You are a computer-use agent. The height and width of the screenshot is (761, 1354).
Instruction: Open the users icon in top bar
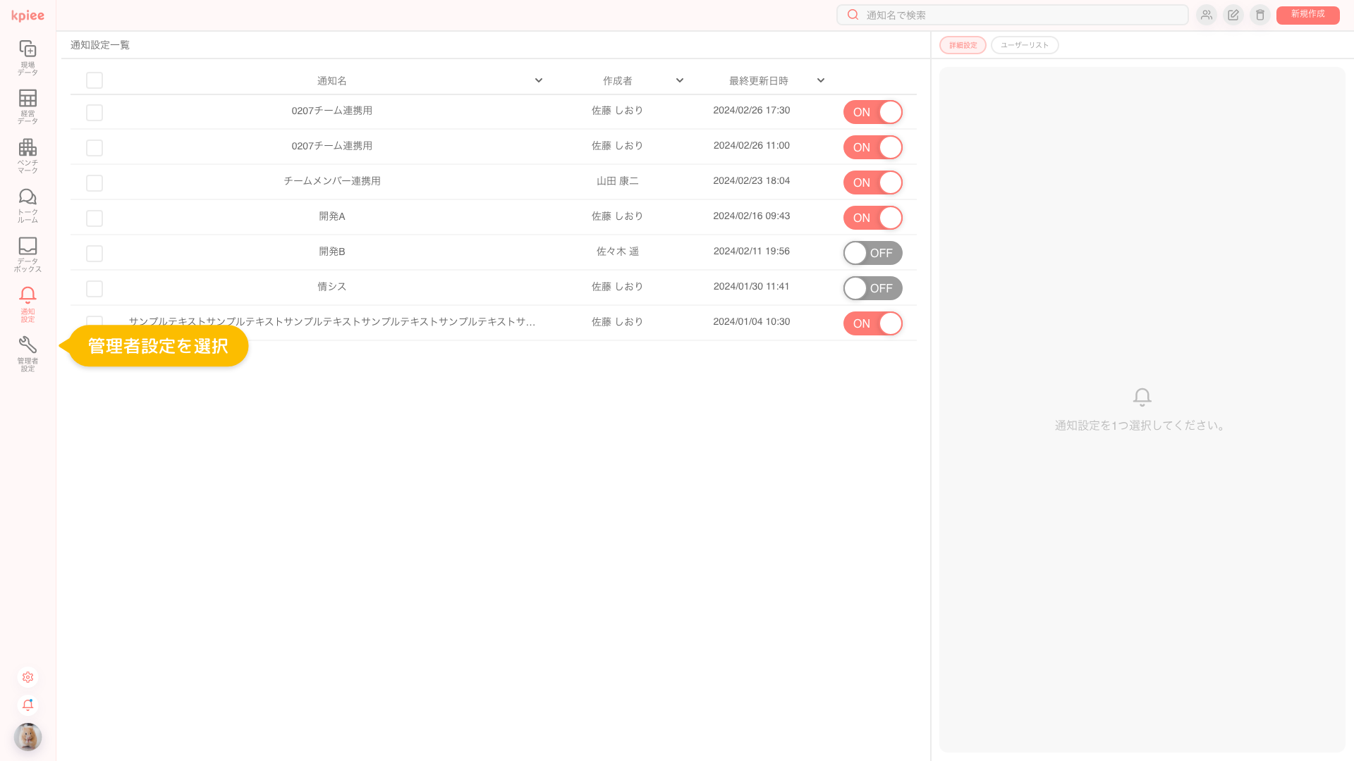pyautogui.click(x=1206, y=15)
